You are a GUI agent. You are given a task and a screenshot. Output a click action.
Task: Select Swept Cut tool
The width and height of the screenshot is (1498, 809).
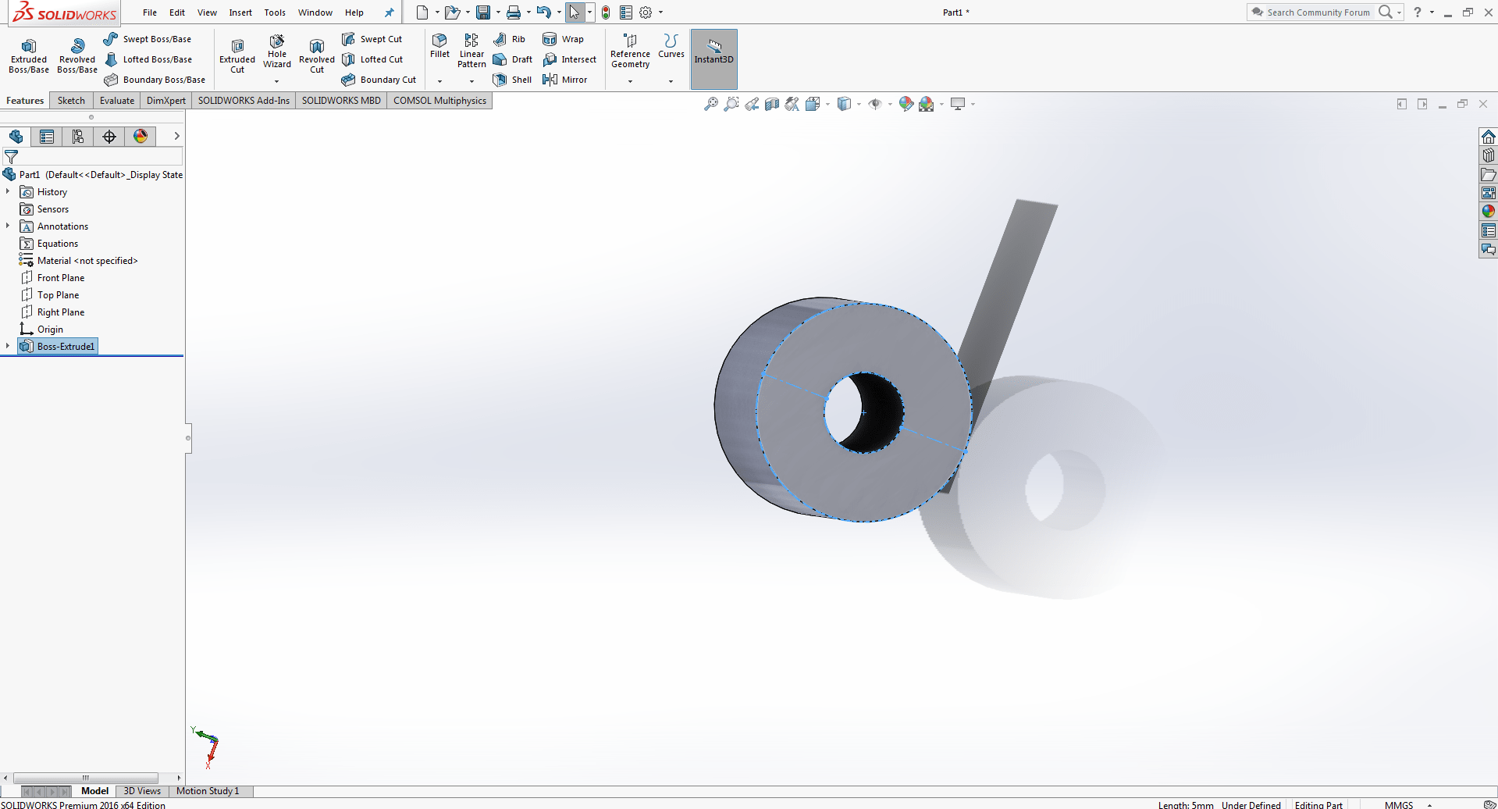[x=372, y=39]
